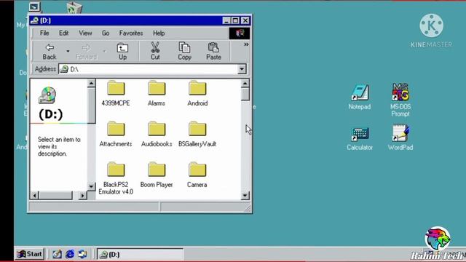Open the Favorites menu

pos(131,33)
